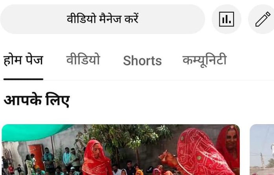The height and width of the screenshot is (175, 274).
Task: Tap the pencil edit channel icon
Action: [x=262, y=19]
